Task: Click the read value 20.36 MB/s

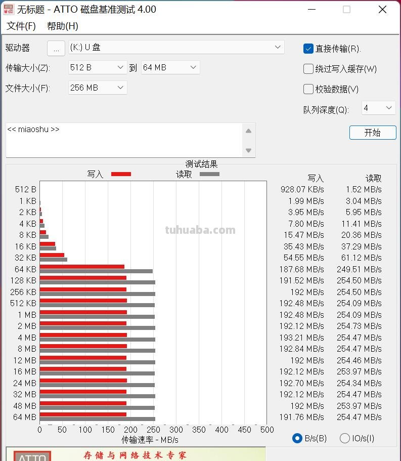Action: click(x=362, y=235)
